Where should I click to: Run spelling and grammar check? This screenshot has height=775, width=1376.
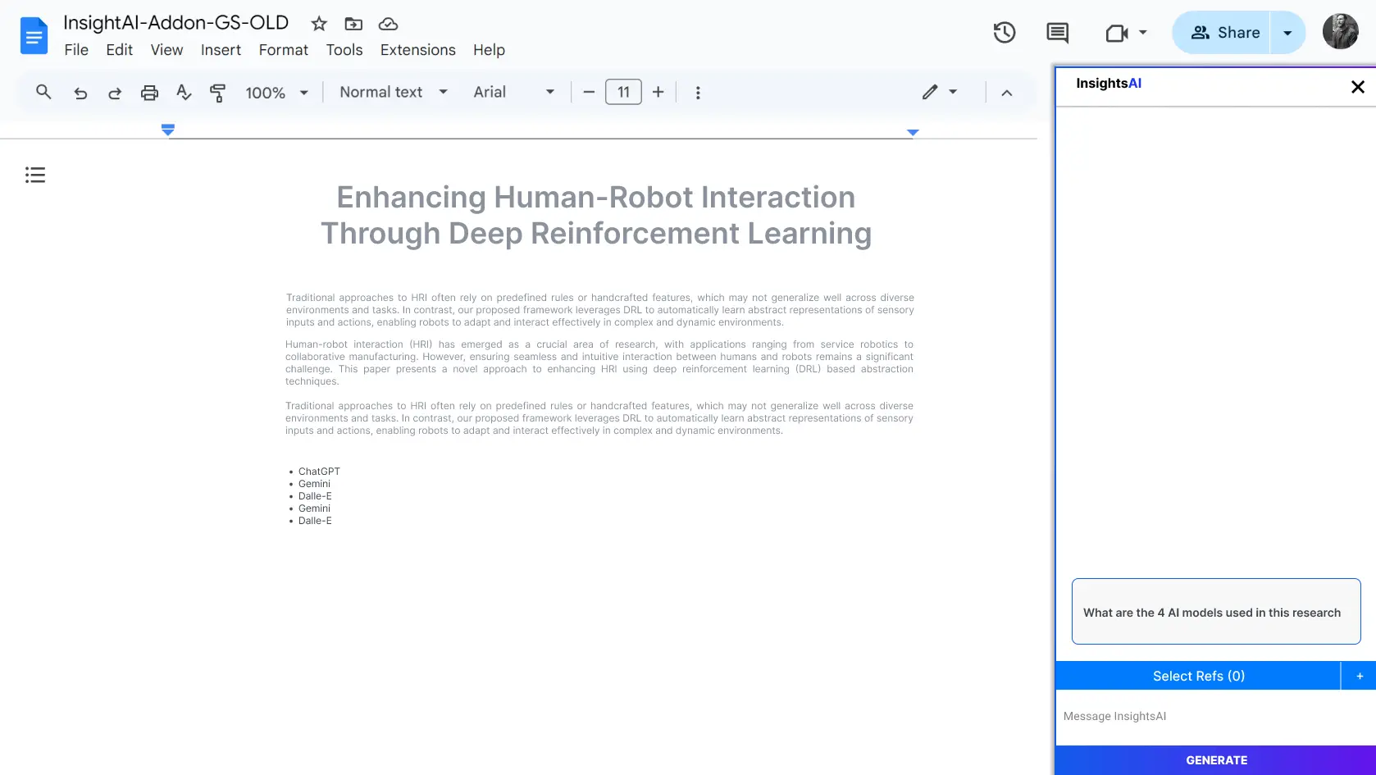[184, 93]
